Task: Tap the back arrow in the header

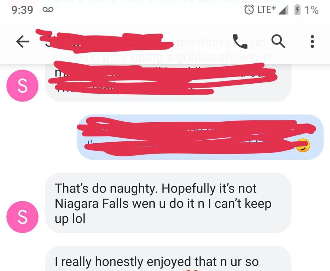Action: coord(23,42)
